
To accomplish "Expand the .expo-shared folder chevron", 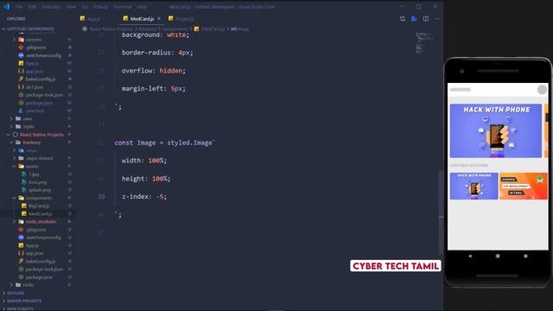I will point(14,158).
